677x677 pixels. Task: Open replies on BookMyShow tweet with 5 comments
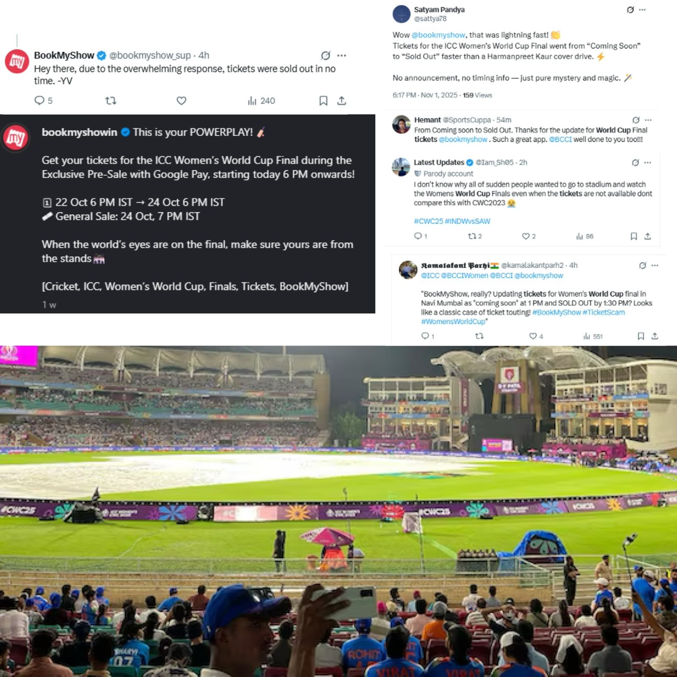43,101
